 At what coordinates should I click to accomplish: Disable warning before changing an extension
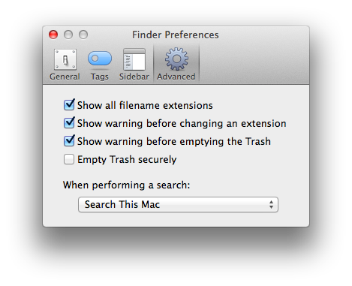[x=69, y=123]
